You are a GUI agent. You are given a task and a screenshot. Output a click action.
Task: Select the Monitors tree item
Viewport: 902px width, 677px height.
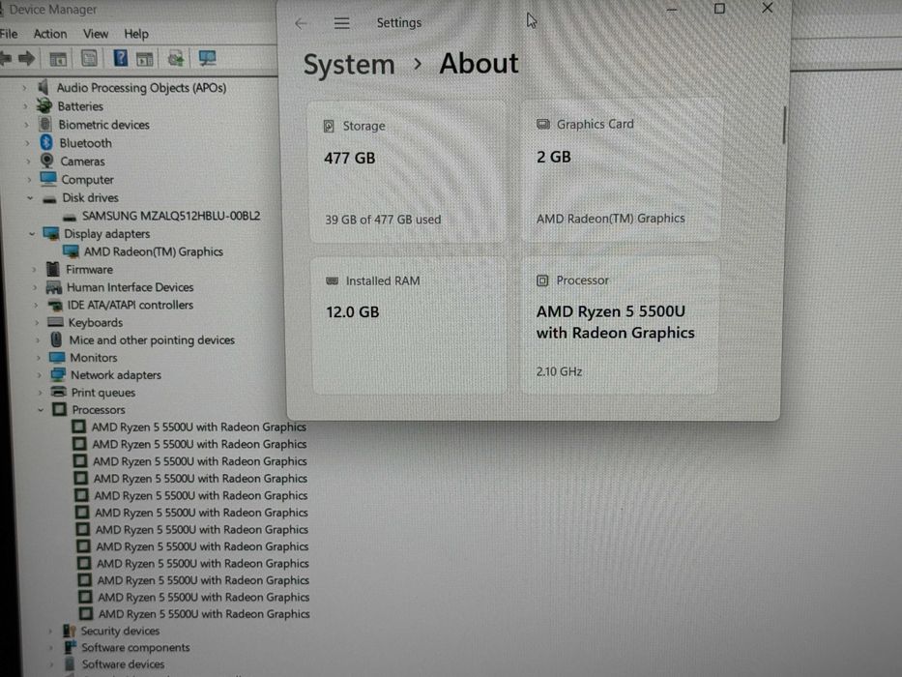(x=93, y=358)
